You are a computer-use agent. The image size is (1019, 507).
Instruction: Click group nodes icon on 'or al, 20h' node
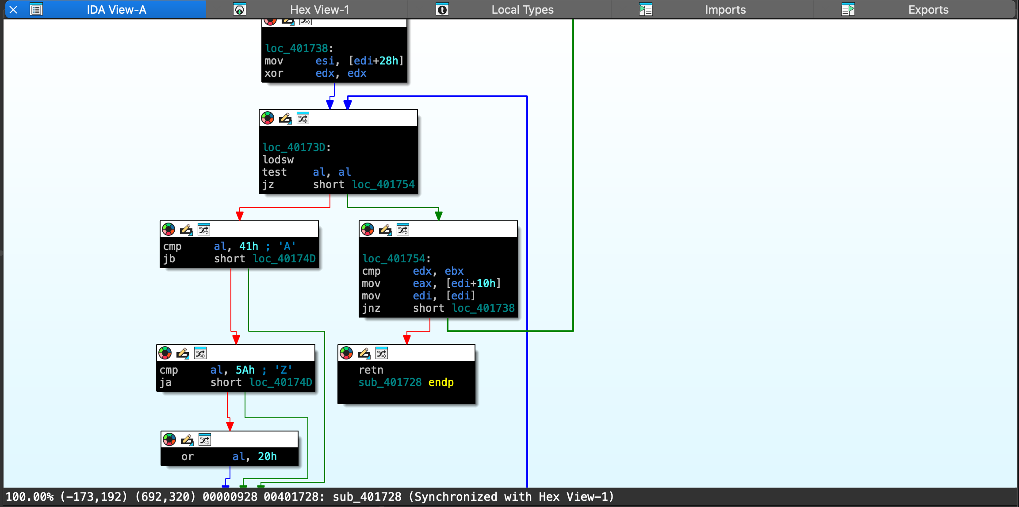205,439
